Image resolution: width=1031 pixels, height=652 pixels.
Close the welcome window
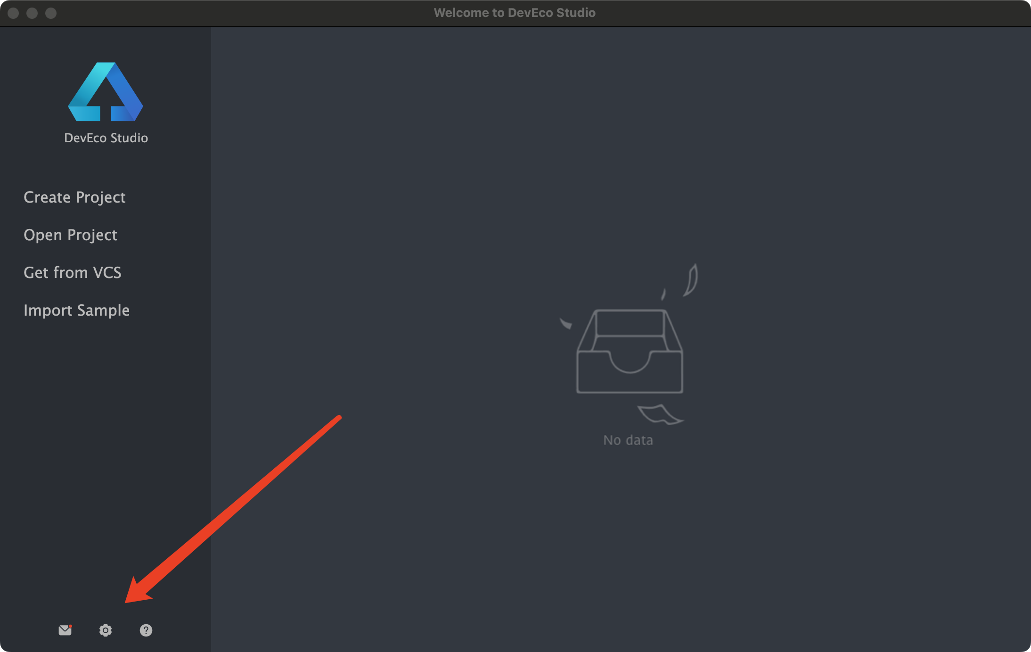(x=13, y=13)
